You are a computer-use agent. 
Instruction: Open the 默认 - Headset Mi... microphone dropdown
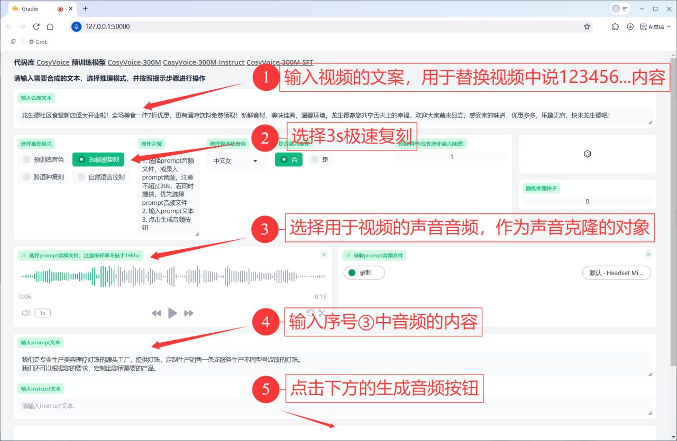pyautogui.click(x=616, y=273)
